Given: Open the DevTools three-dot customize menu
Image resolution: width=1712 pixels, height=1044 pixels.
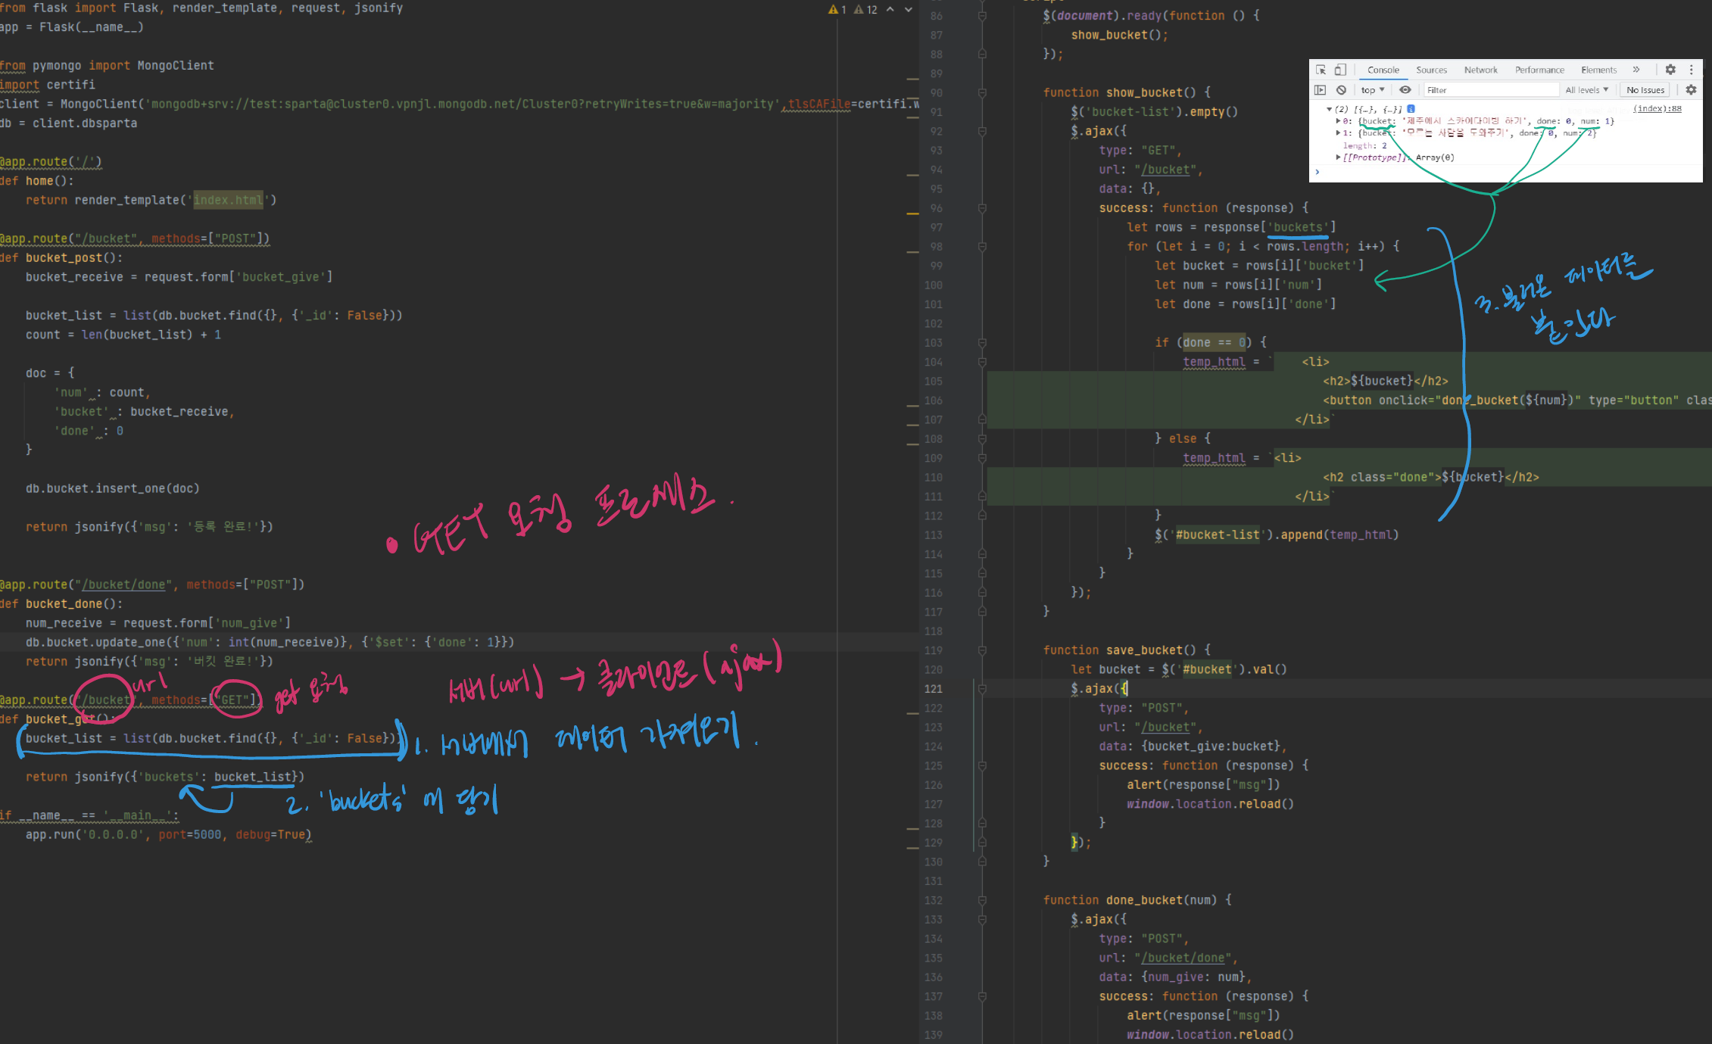Looking at the screenshot, I should (x=1691, y=70).
